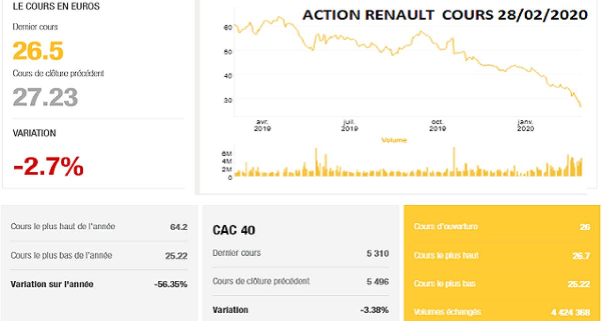
Task: Click the 'juil. 2019' axis label
Action: coord(349,125)
